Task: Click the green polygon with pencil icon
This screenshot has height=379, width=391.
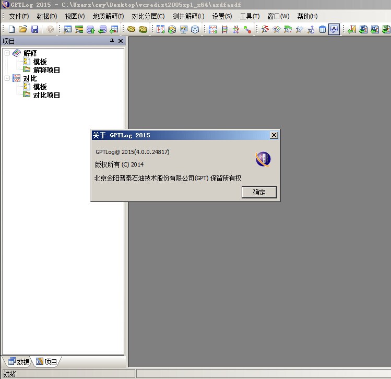Action: coord(288,29)
